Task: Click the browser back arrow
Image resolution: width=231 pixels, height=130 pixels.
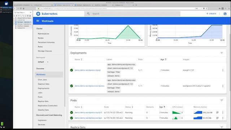Action: click(15, 9)
